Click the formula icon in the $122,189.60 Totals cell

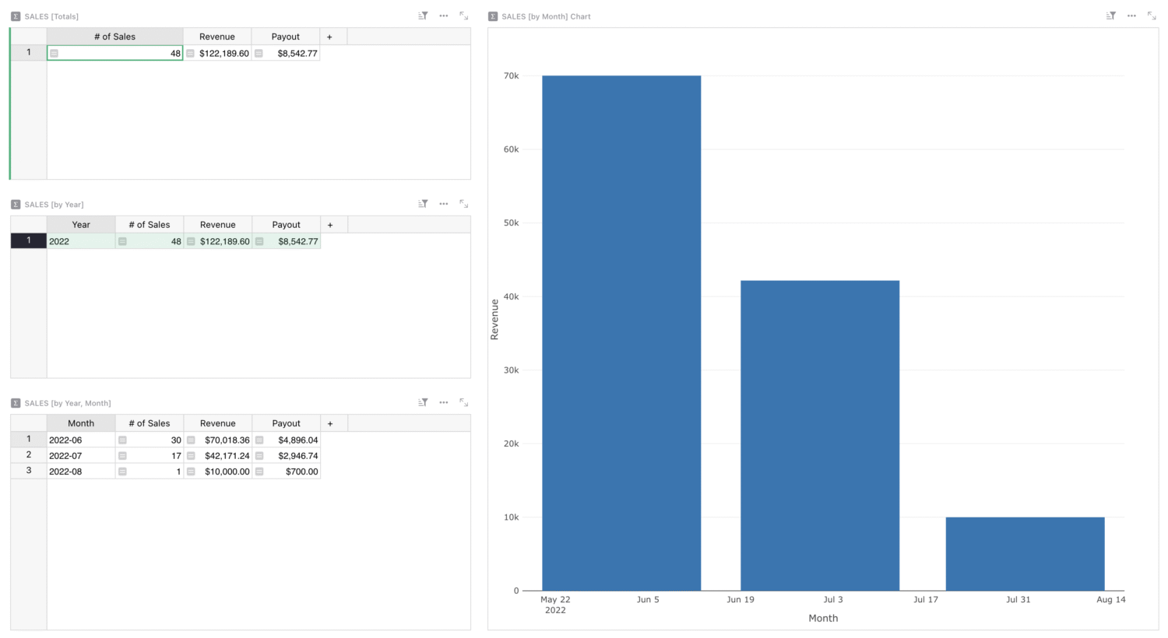(190, 54)
